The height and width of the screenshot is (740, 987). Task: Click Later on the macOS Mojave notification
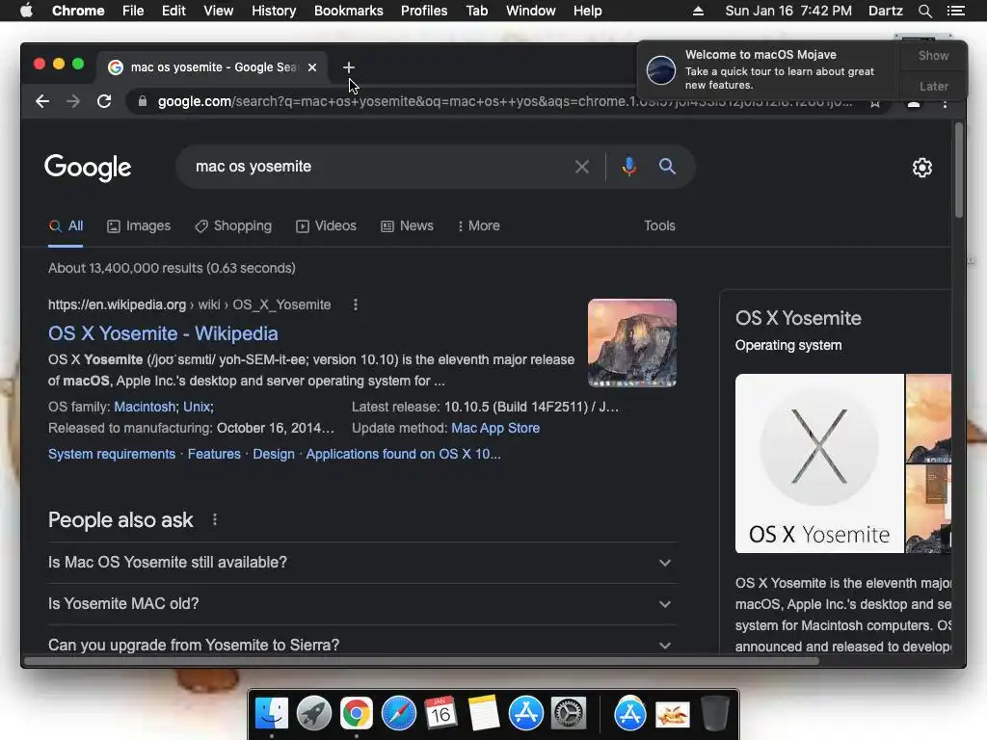pyautogui.click(x=933, y=86)
